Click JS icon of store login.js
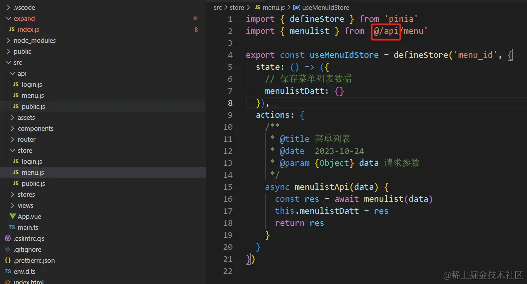The height and width of the screenshot is (284, 527). point(16,161)
